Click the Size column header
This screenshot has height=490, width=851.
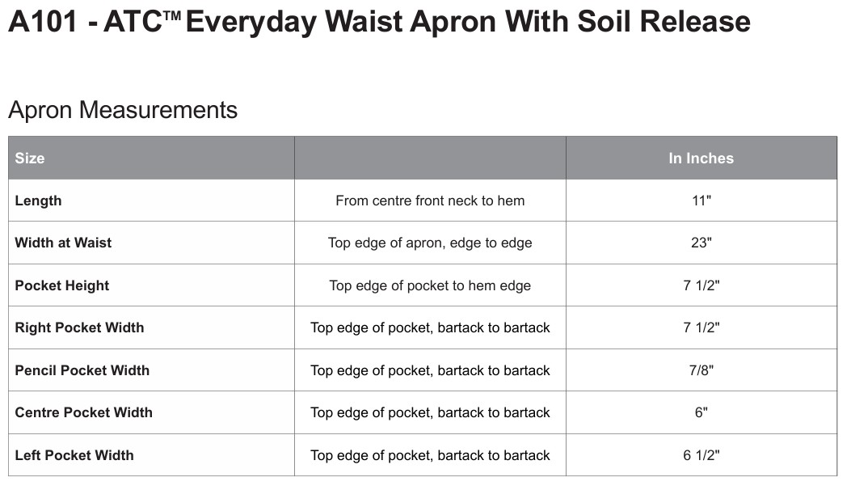pos(30,158)
